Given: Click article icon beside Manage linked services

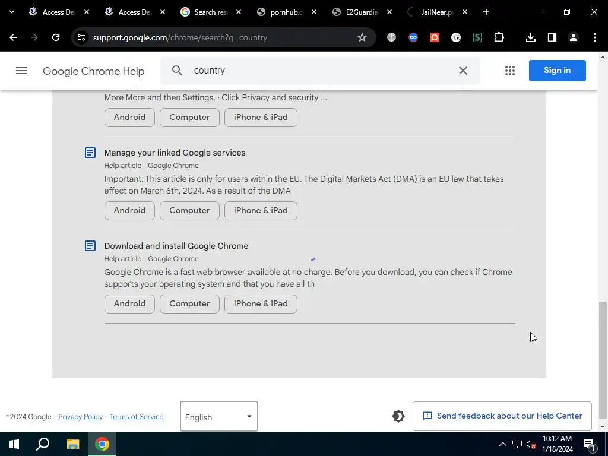Looking at the screenshot, I should 90,153.
